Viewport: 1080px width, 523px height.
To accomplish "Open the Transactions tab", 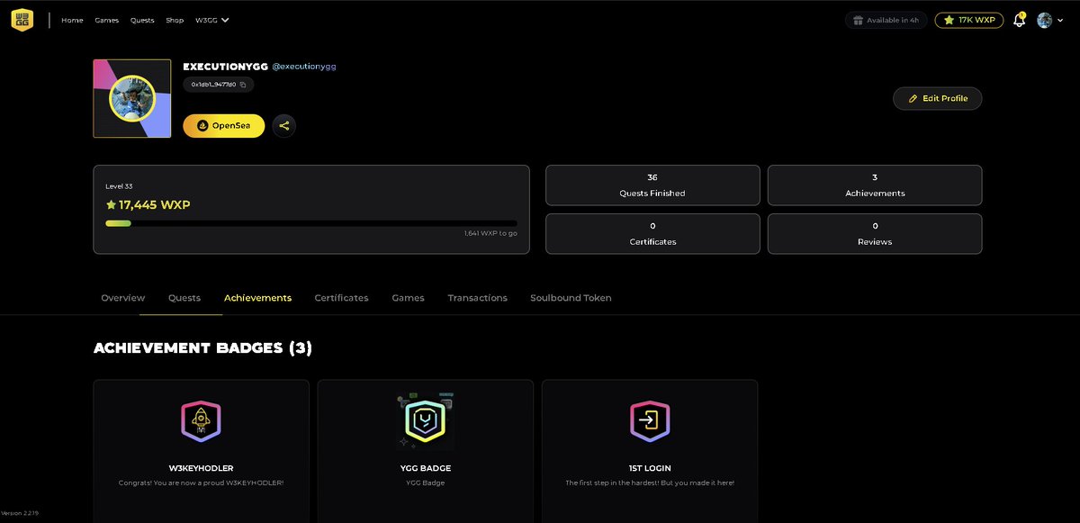I will coord(478,298).
